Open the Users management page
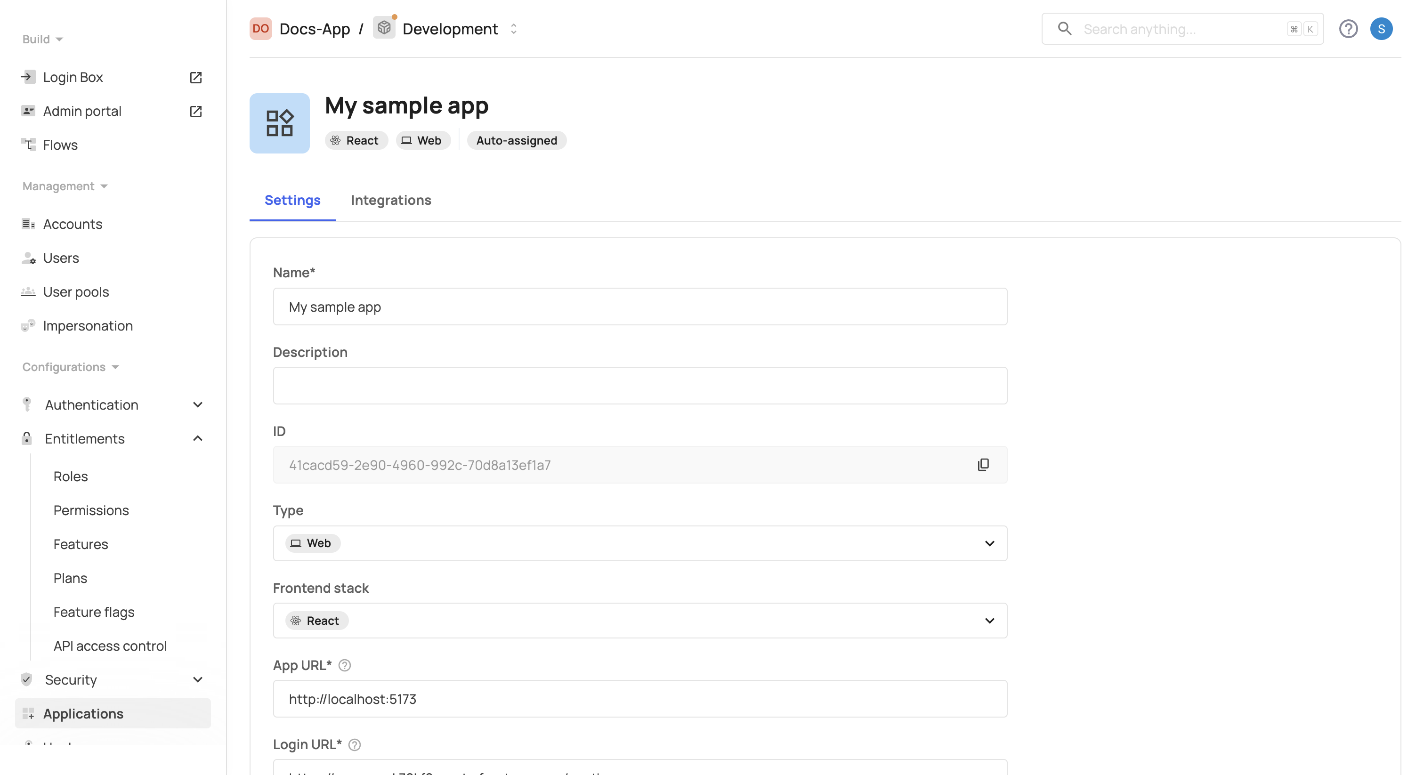The image size is (1424, 775). point(61,258)
